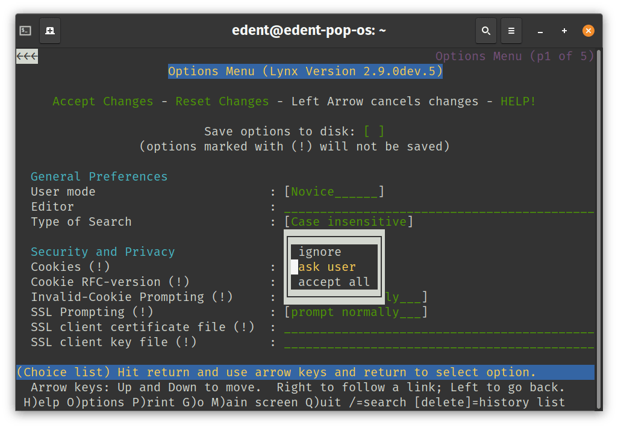This screenshot has width=618, height=428.
Task: Click the Arrow keys help line
Action: pos(298,388)
